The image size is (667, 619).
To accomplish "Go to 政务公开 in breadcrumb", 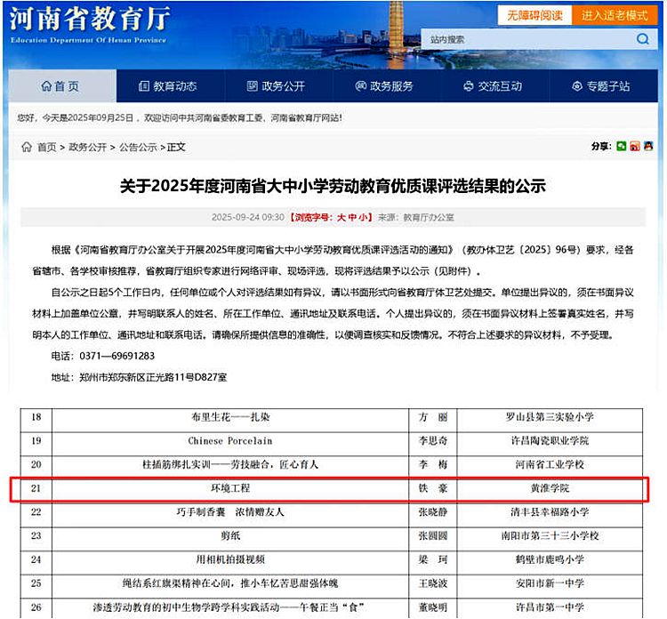I will [x=88, y=147].
